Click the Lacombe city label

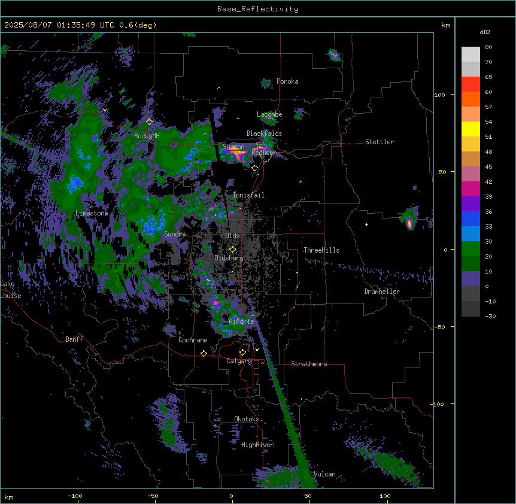pos(269,114)
